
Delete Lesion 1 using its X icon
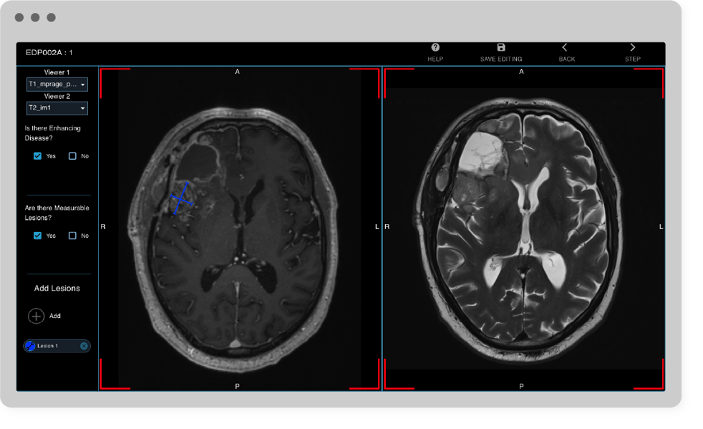(x=84, y=346)
